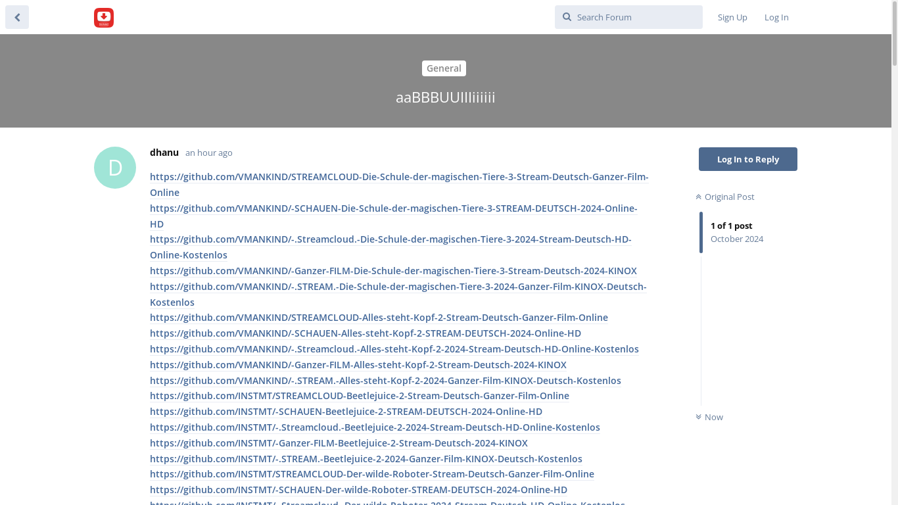The image size is (898, 505).
Task: Open VMANKIND -Ganzer-FILM-Alles-steht-Kopf-2 link
Action: point(358,365)
